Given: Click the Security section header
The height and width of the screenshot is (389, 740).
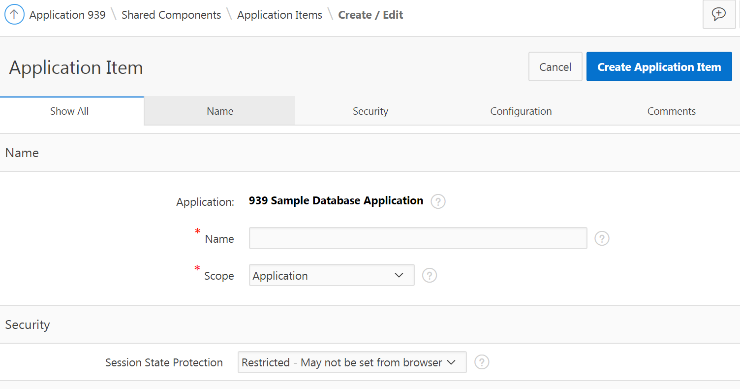Looking at the screenshot, I should click(28, 324).
